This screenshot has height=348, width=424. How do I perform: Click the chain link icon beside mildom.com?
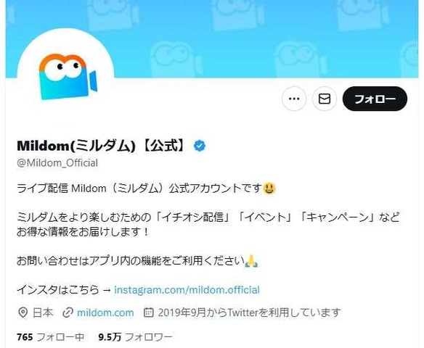(68, 312)
